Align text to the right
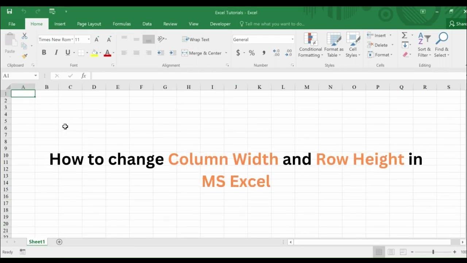This screenshot has height=263, width=467. pos(148,53)
